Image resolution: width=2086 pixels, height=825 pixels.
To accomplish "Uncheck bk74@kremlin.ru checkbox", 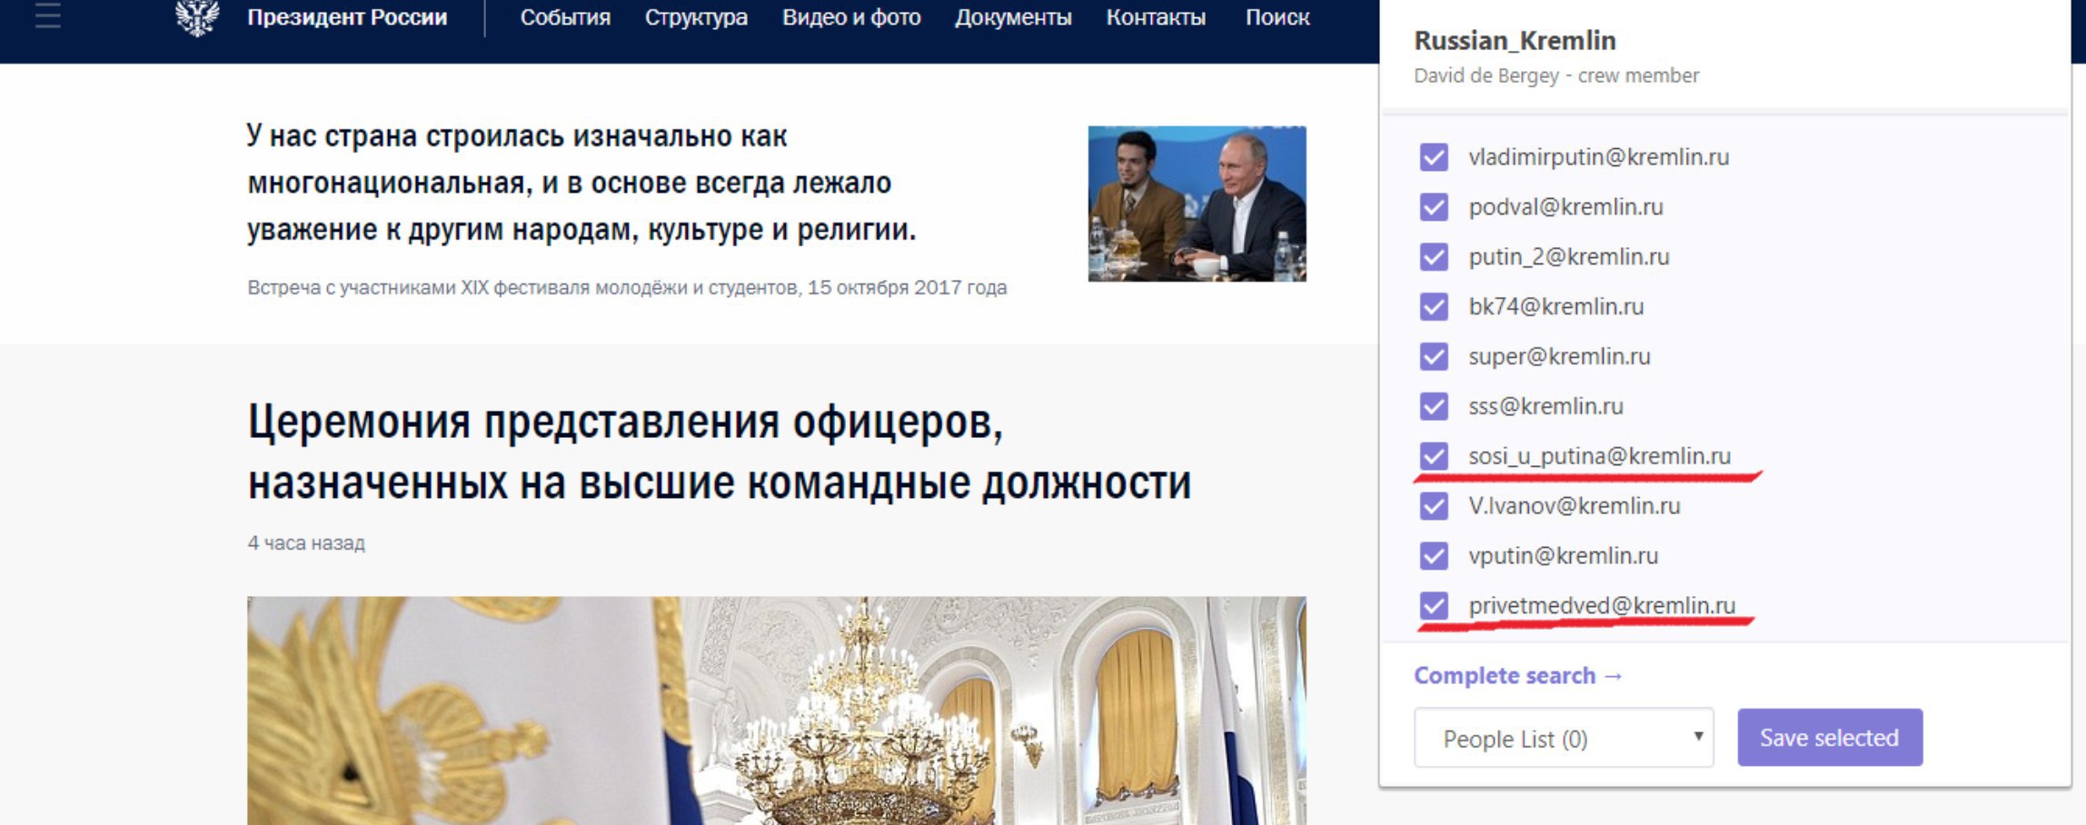I will (1434, 307).
